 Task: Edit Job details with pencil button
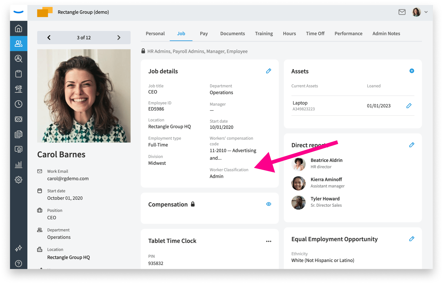click(268, 71)
